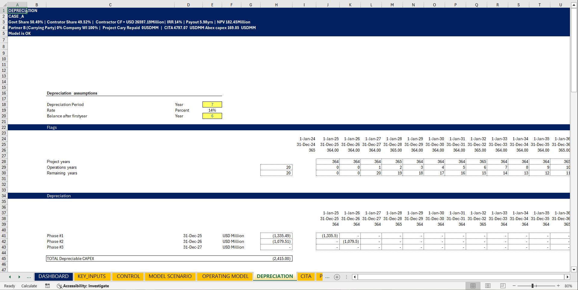This screenshot has width=578, height=290.
Task: Click the previous sheet navigation arrow
Action: pos(10,277)
